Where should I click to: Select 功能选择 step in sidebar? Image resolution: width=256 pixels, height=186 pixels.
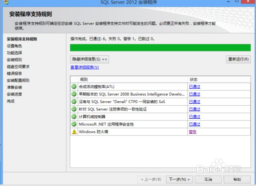pyautogui.click(x=14, y=53)
